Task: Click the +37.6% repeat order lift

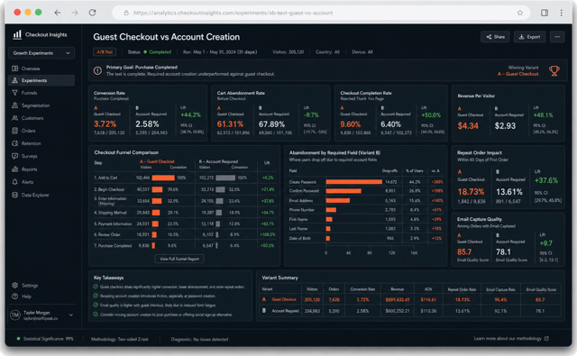Action: [546, 180]
